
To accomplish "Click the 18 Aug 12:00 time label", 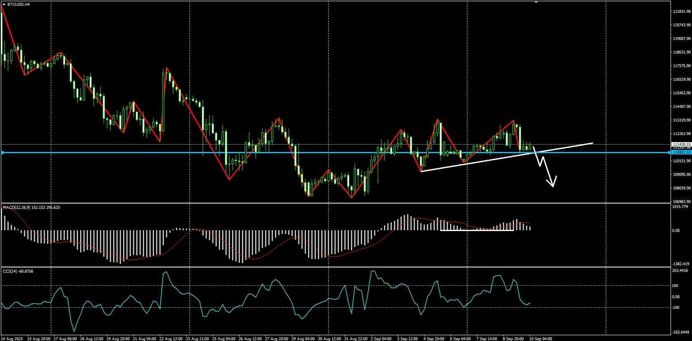I will coord(92,339).
